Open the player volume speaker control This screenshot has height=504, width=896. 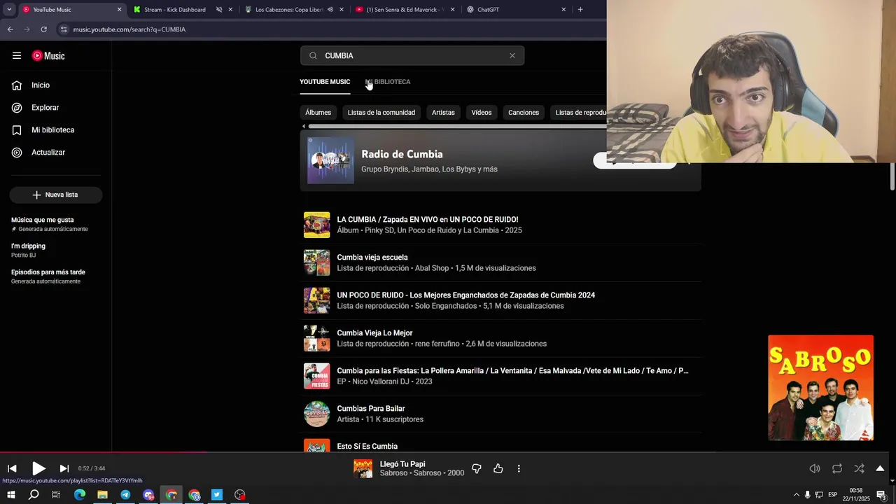coord(815,469)
